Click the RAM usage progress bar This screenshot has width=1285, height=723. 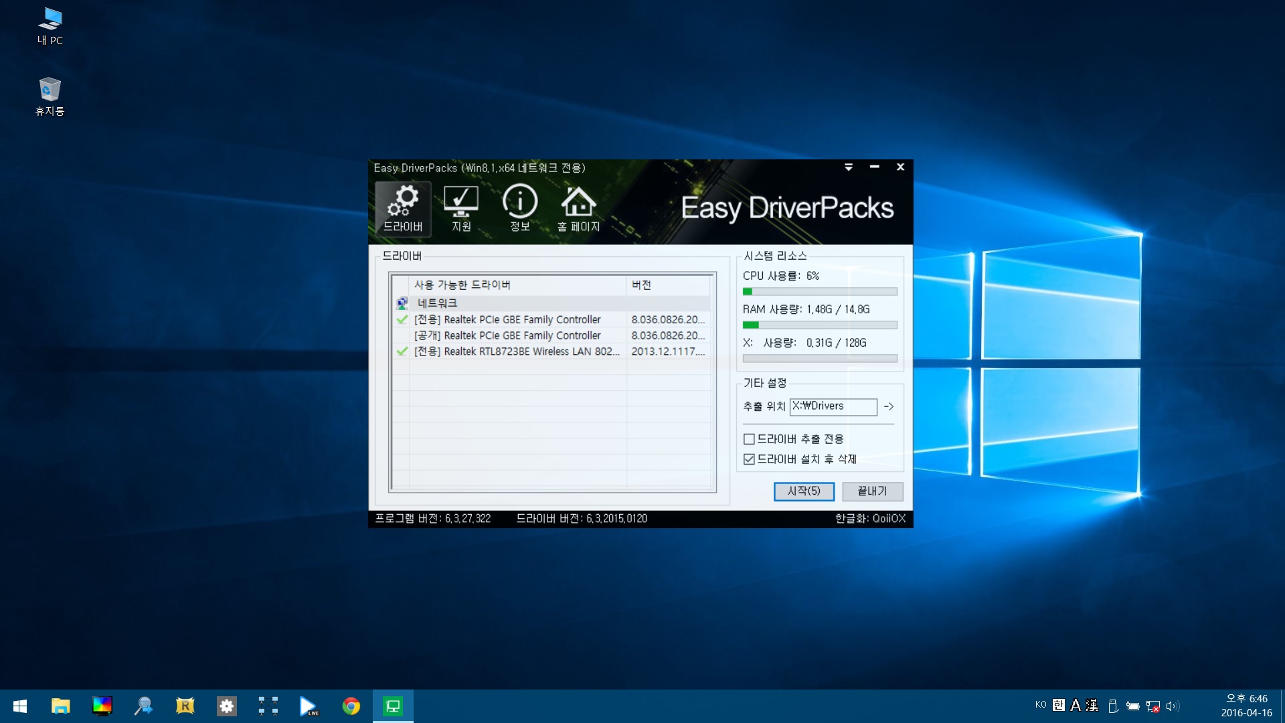click(x=820, y=325)
